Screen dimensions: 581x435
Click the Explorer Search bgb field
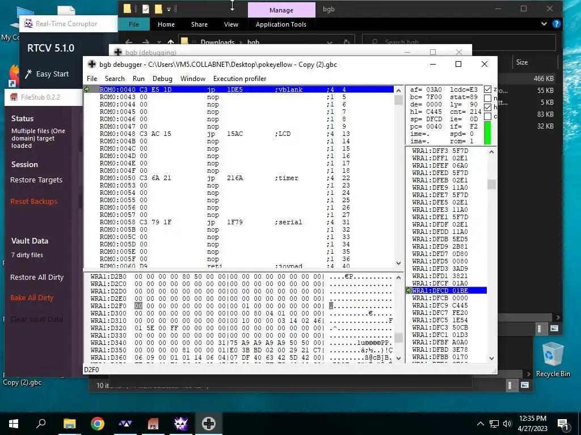pyautogui.click(x=458, y=42)
